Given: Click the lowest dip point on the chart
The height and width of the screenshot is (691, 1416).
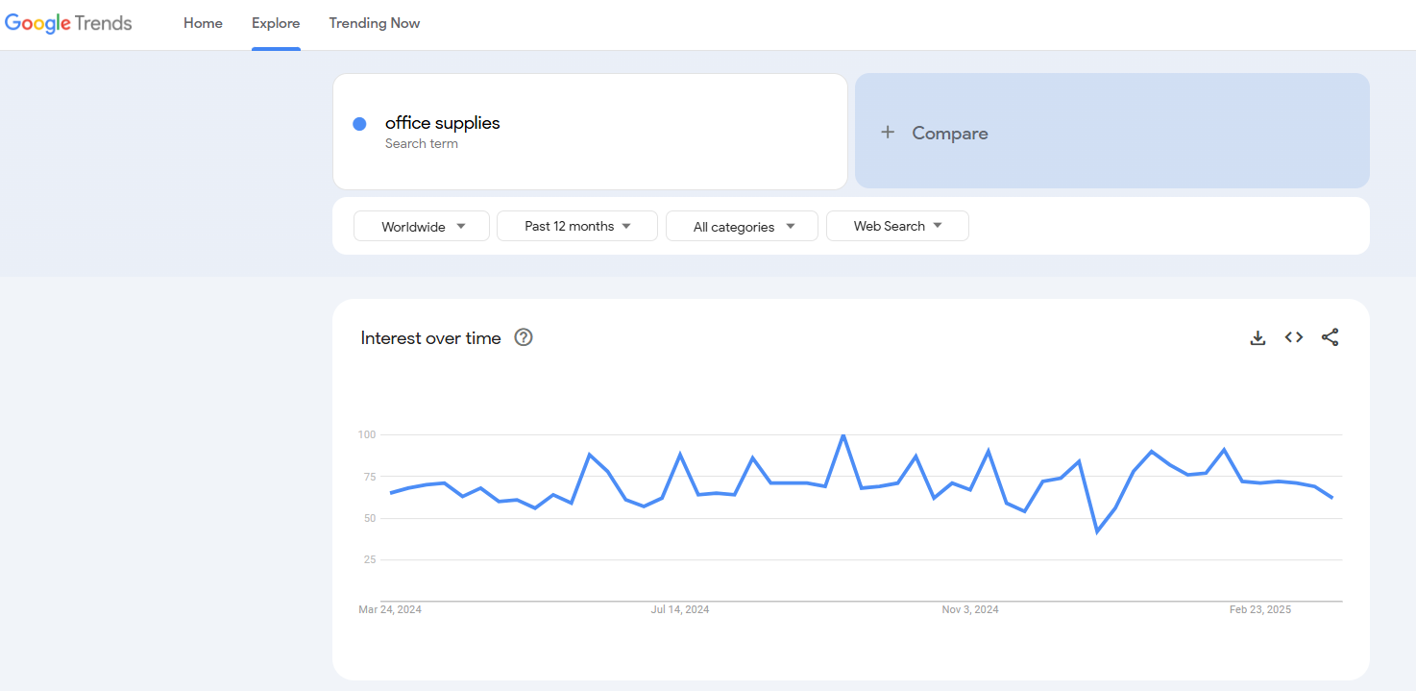Looking at the screenshot, I should click(x=1097, y=531).
